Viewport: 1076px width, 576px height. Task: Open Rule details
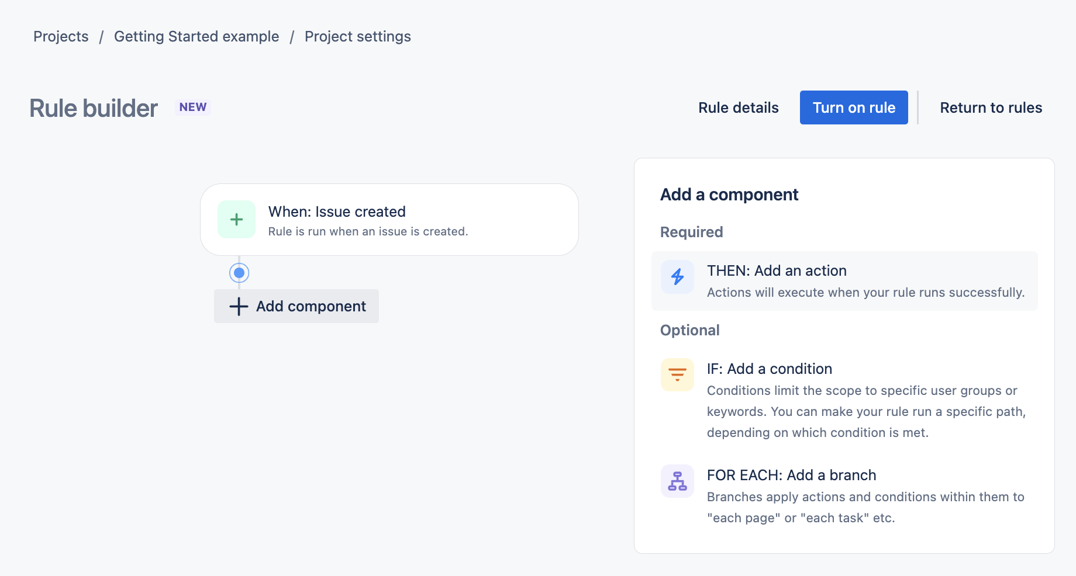coord(738,107)
